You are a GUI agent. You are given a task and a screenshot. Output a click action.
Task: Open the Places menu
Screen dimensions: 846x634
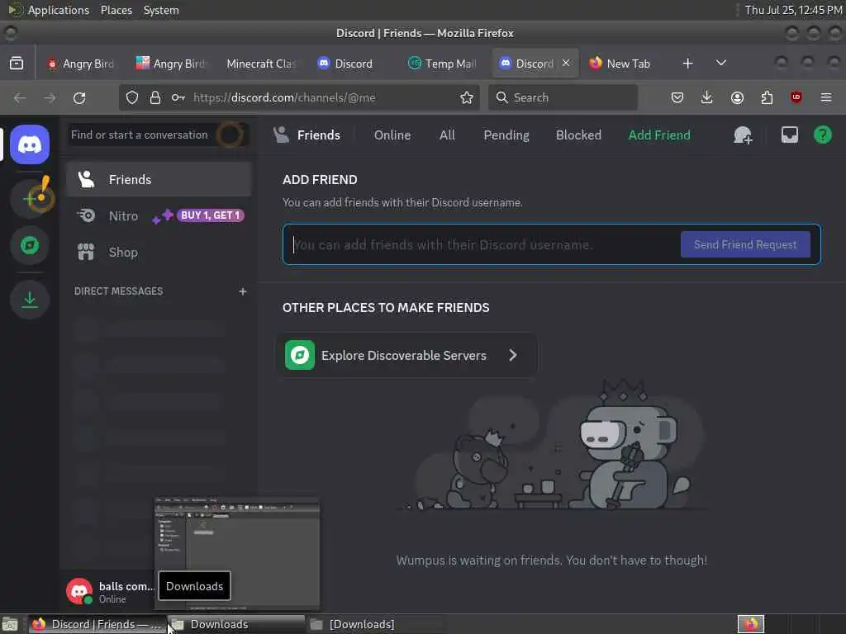116,10
